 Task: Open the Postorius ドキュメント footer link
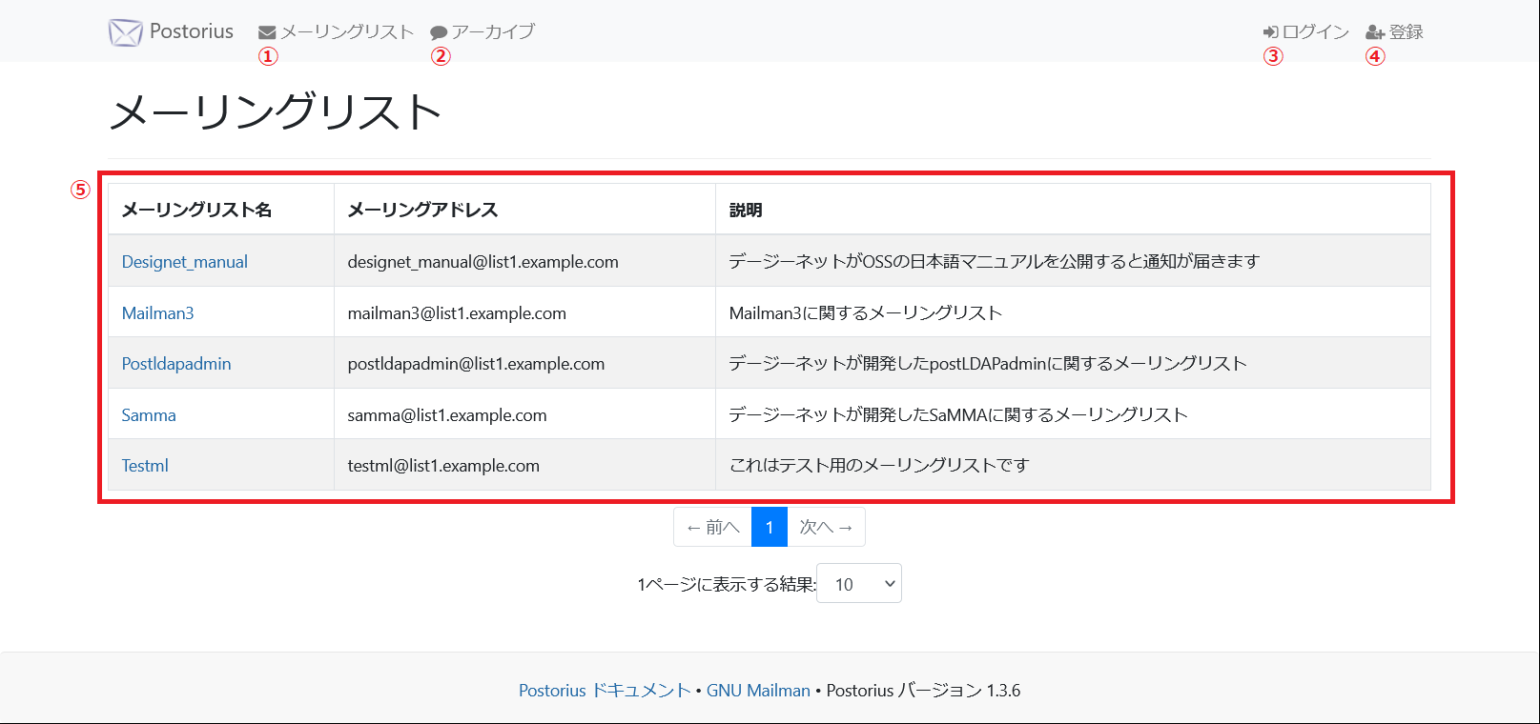pos(605,691)
